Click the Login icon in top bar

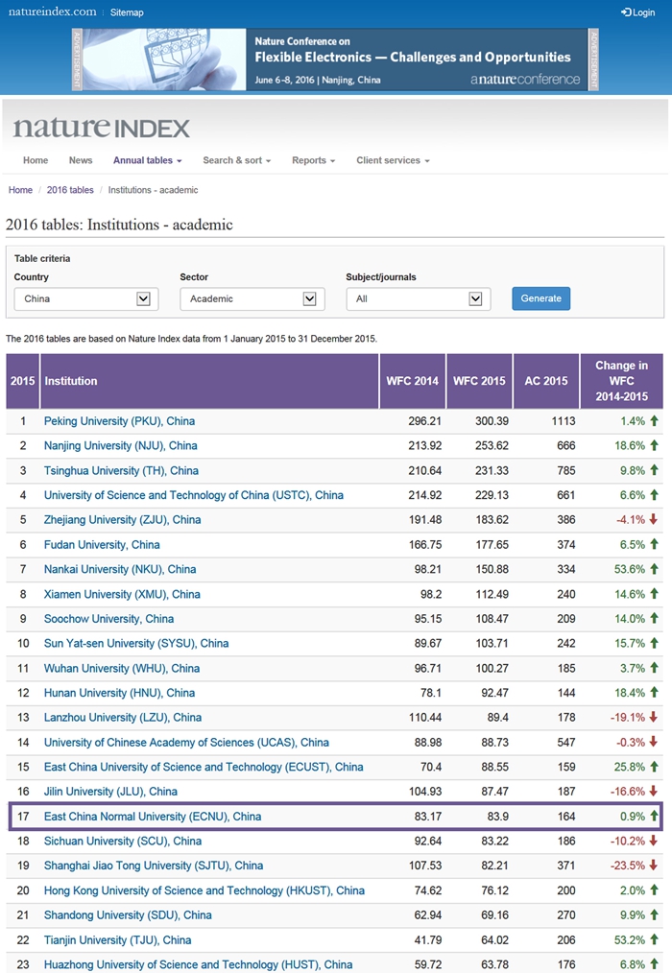tap(626, 12)
